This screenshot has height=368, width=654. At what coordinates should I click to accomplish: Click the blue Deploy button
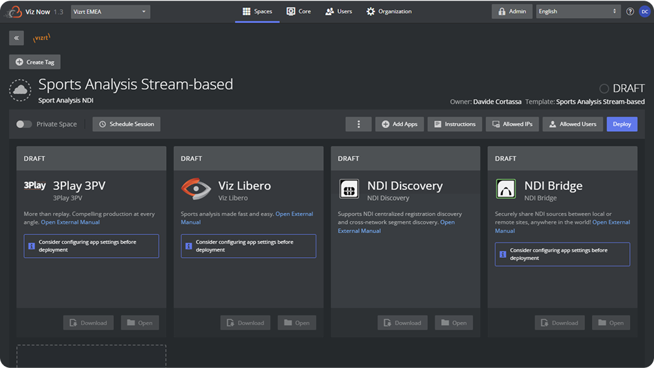622,124
